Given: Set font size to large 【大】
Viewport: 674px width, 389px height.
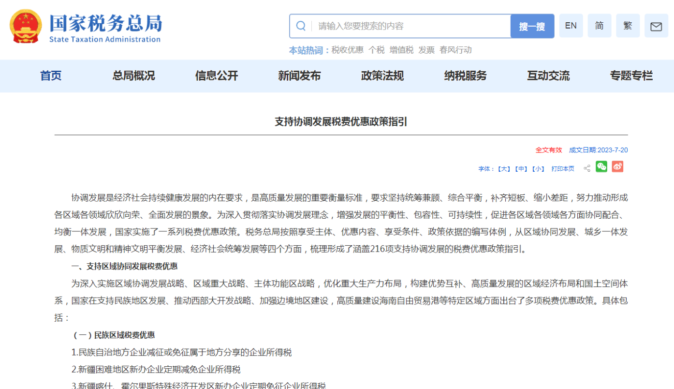Looking at the screenshot, I should (x=504, y=169).
